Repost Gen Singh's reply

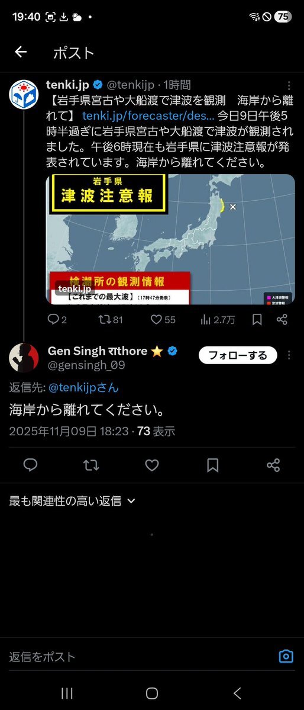tap(92, 465)
